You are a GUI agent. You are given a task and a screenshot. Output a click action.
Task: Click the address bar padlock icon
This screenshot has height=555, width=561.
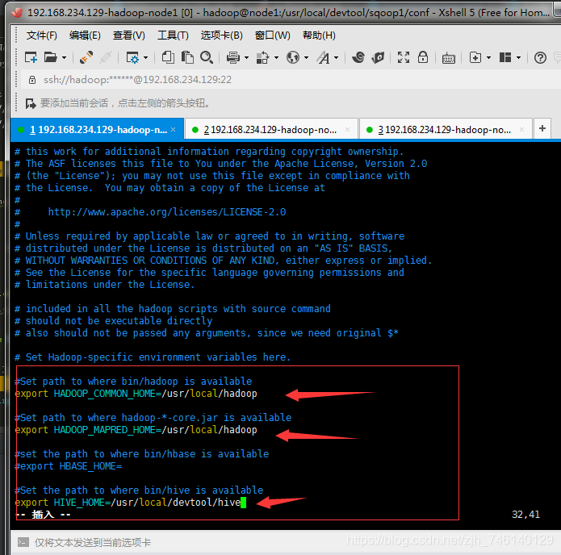coord(32,79)
